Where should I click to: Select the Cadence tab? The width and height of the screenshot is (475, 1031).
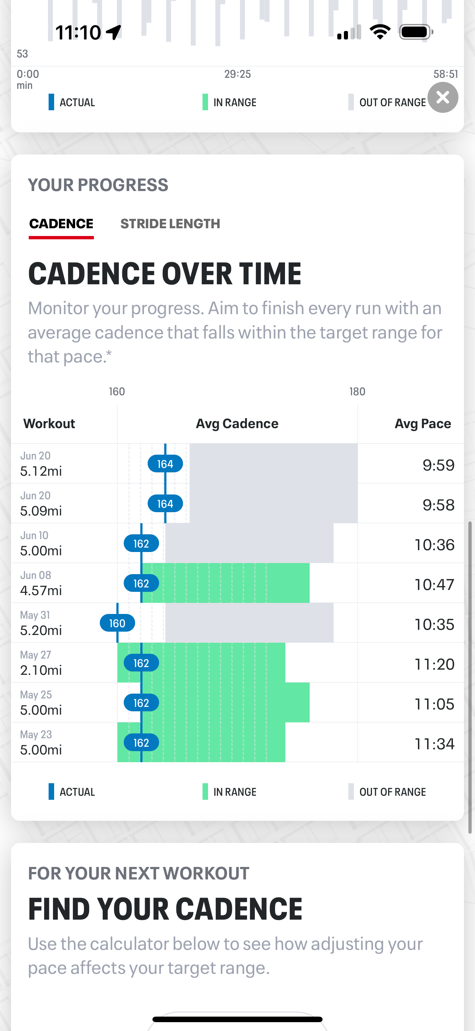pos(61,224)
